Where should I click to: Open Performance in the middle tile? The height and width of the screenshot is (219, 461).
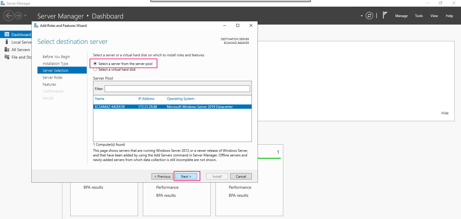pyautogui.click(x=167, y=188)
